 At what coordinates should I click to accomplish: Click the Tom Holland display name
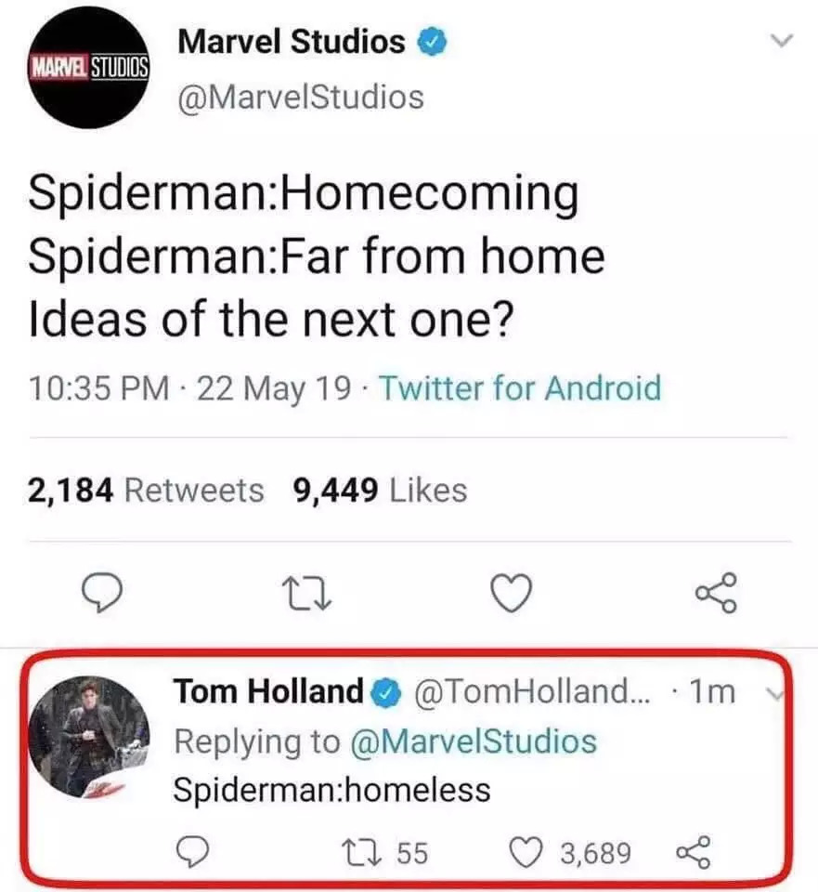268,692
